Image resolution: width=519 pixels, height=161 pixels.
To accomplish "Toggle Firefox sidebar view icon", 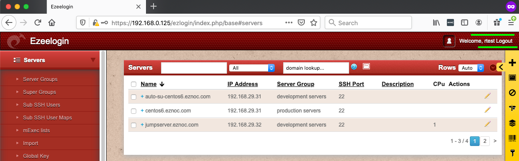I will click(x=465, y=23).
